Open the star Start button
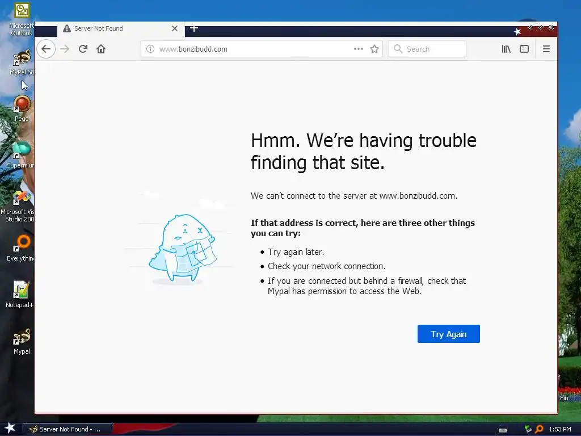This screenshot has height=436, width=581. tap(10, 429)
